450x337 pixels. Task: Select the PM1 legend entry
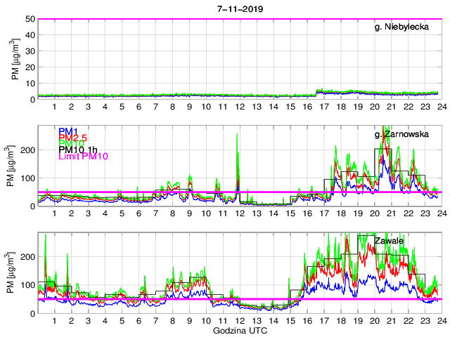(x=68, y=131)
